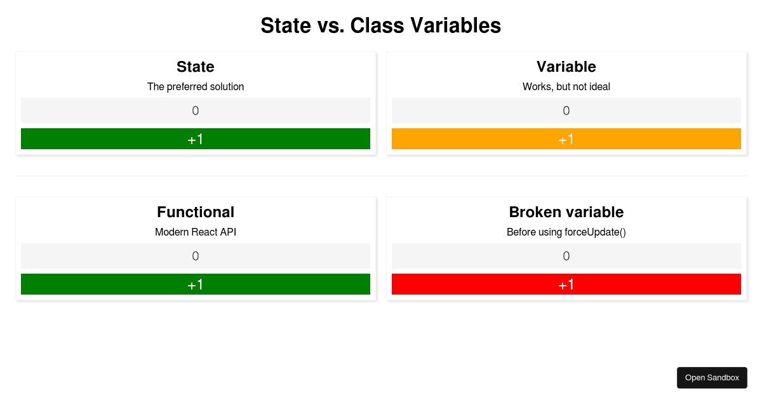The height and width of the screenshot is (400, 762).
Task: Click the green +1 button under Functional
Action: coord(196,284)
